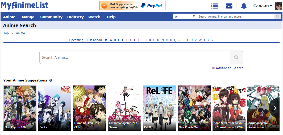Open the notifications bell icon
This screenshot has width=283, height=135.
(x=244, y=6)
